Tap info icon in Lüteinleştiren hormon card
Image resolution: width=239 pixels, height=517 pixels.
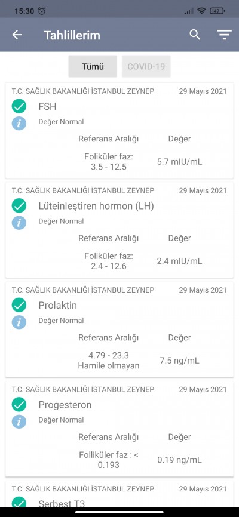pos(19,223)
